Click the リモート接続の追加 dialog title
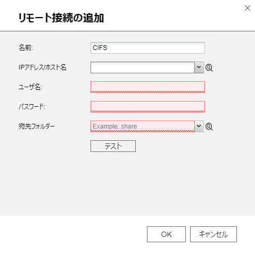Image resolution: width=255 pixels, height=255 pixels. point(61,18)
